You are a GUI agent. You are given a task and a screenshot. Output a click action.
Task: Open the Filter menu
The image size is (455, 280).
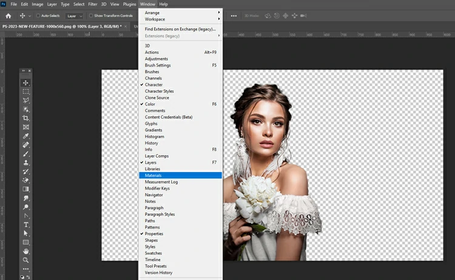click(92, 4)
